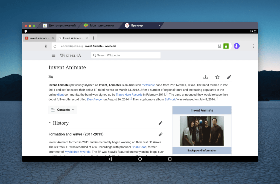Follow the Brian Hood link

[x=139, y=147]
